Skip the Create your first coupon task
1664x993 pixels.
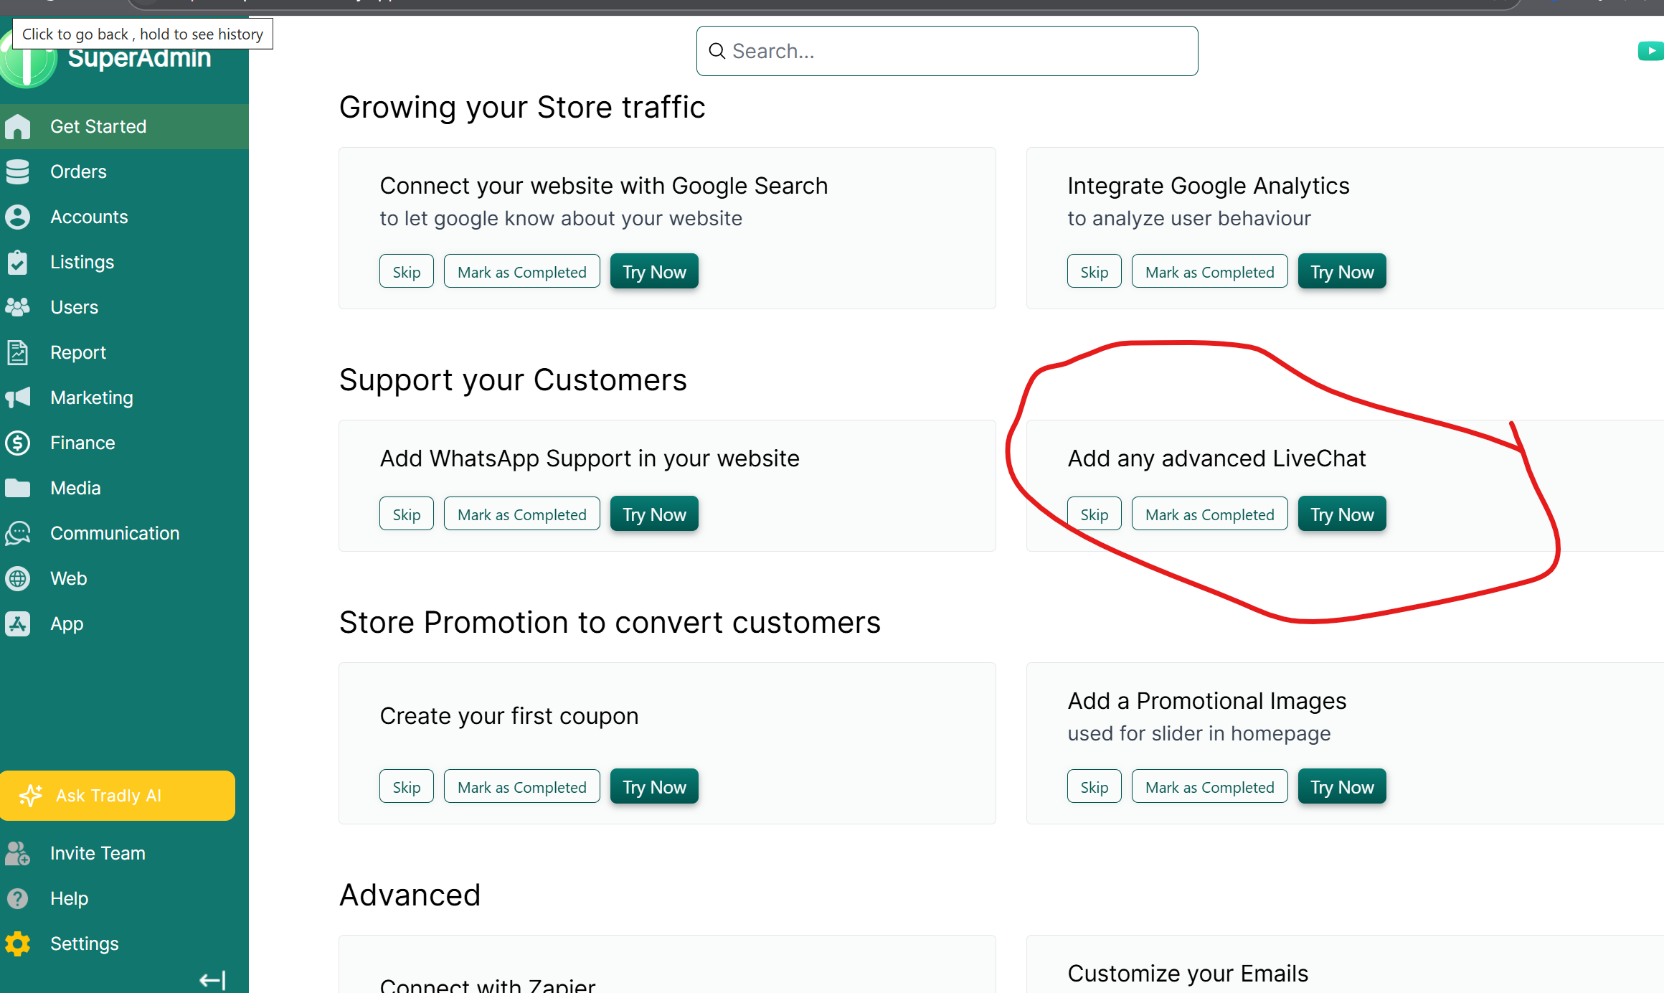point(407,787)
